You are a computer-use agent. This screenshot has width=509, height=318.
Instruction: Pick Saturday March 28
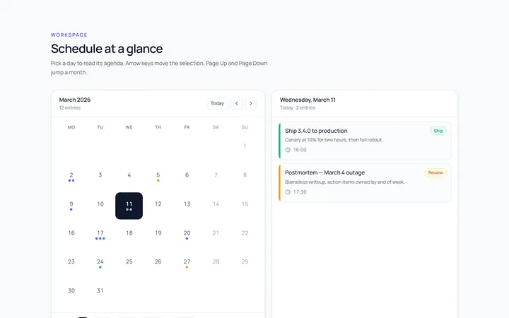pyautogui.click(x=216, y=262)
